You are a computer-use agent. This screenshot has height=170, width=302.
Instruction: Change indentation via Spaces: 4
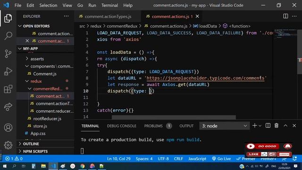pos(144,159)
